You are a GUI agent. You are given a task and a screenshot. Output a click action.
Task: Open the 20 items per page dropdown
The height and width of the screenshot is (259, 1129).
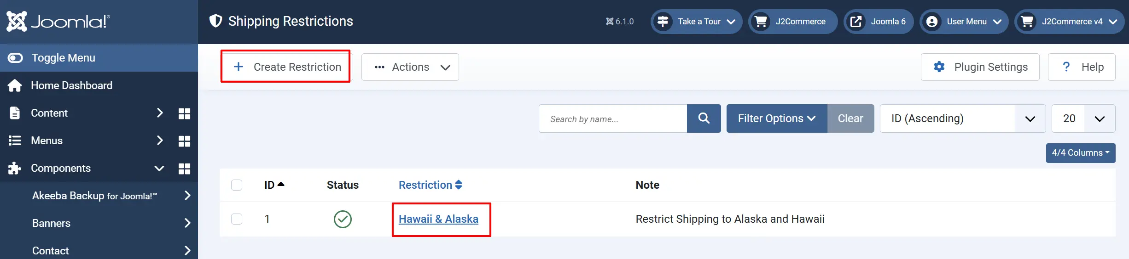tap(1083, 118)
